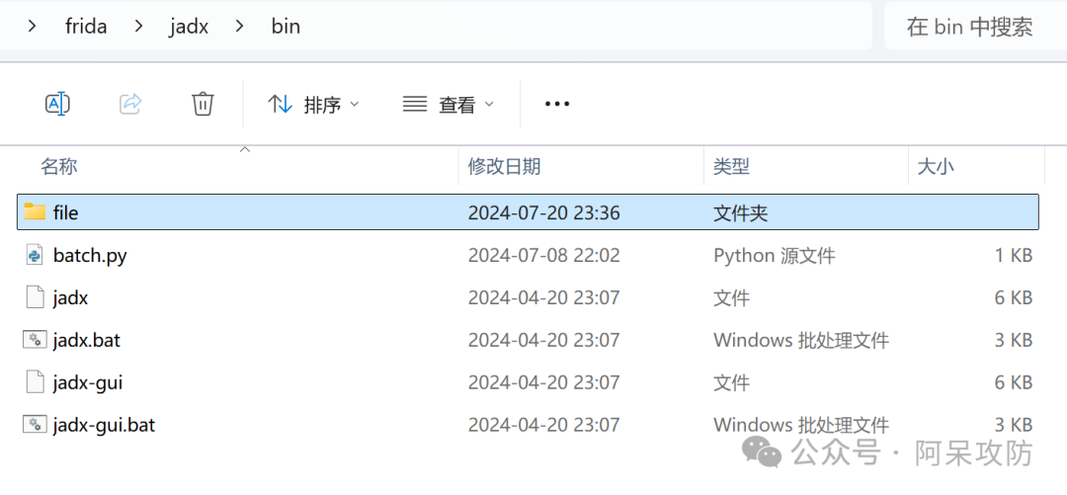Click the Python 源文件 type cell
This screenshot has height=495, width=1067.
(x=775, y=256)
